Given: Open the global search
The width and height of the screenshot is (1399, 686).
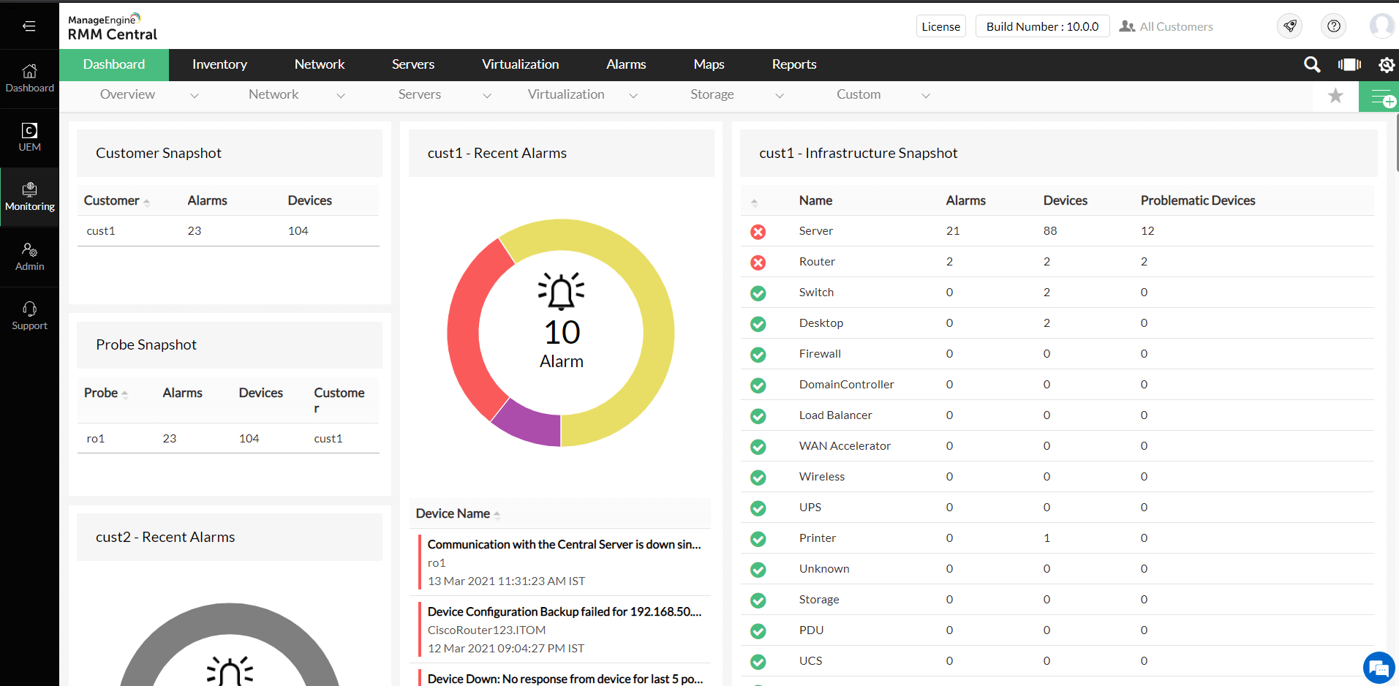Looking at the screenshot, I should pos(1312,64).
